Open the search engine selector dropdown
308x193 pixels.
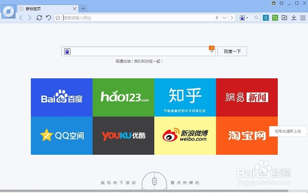pos(244,18)
